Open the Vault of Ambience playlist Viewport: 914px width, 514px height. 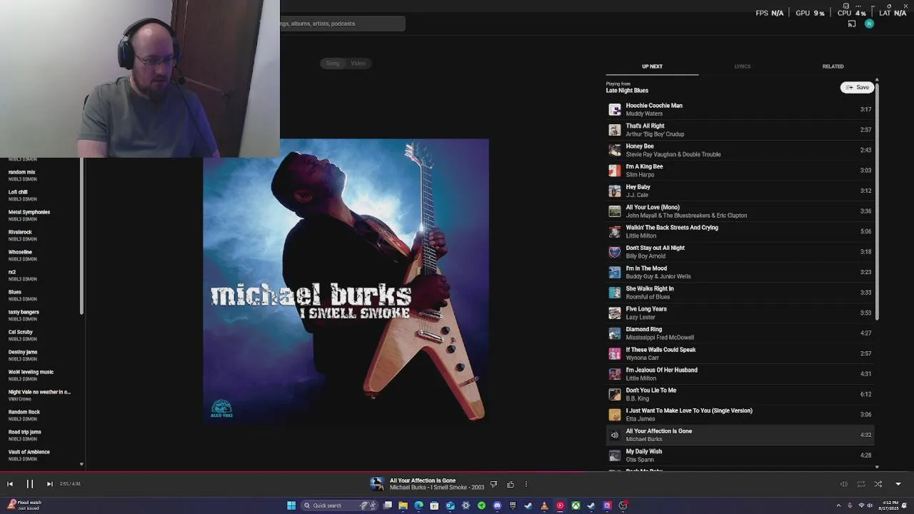click(x=29, y=452)
